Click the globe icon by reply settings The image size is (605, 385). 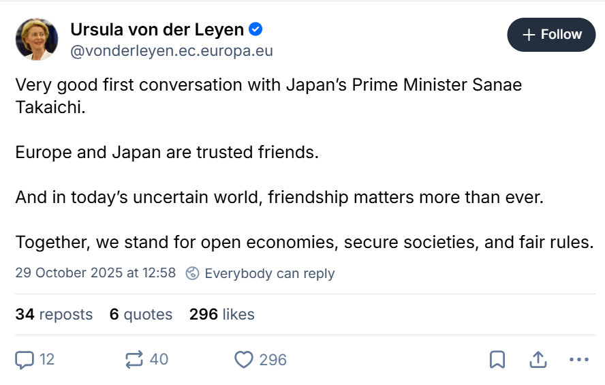coord(193,273)
